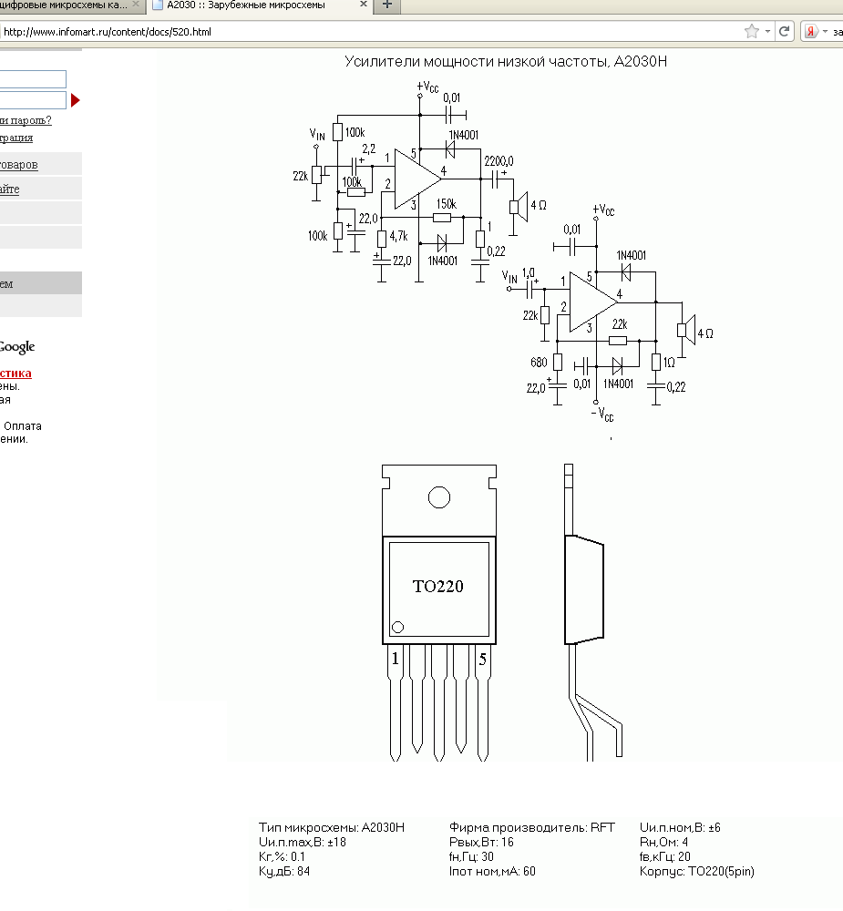Click the heading 'Усилители мощности низкой частоты, A2030H'
Screen dimensions: 843x911
click(x=505, y=62)
